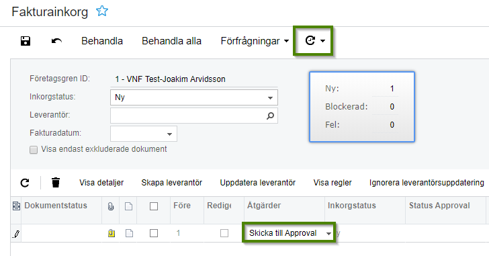Image resolution: width=489 pixels, height=256 pixels.
Task: Open the Förfrågningar menu
Action: 255,41
